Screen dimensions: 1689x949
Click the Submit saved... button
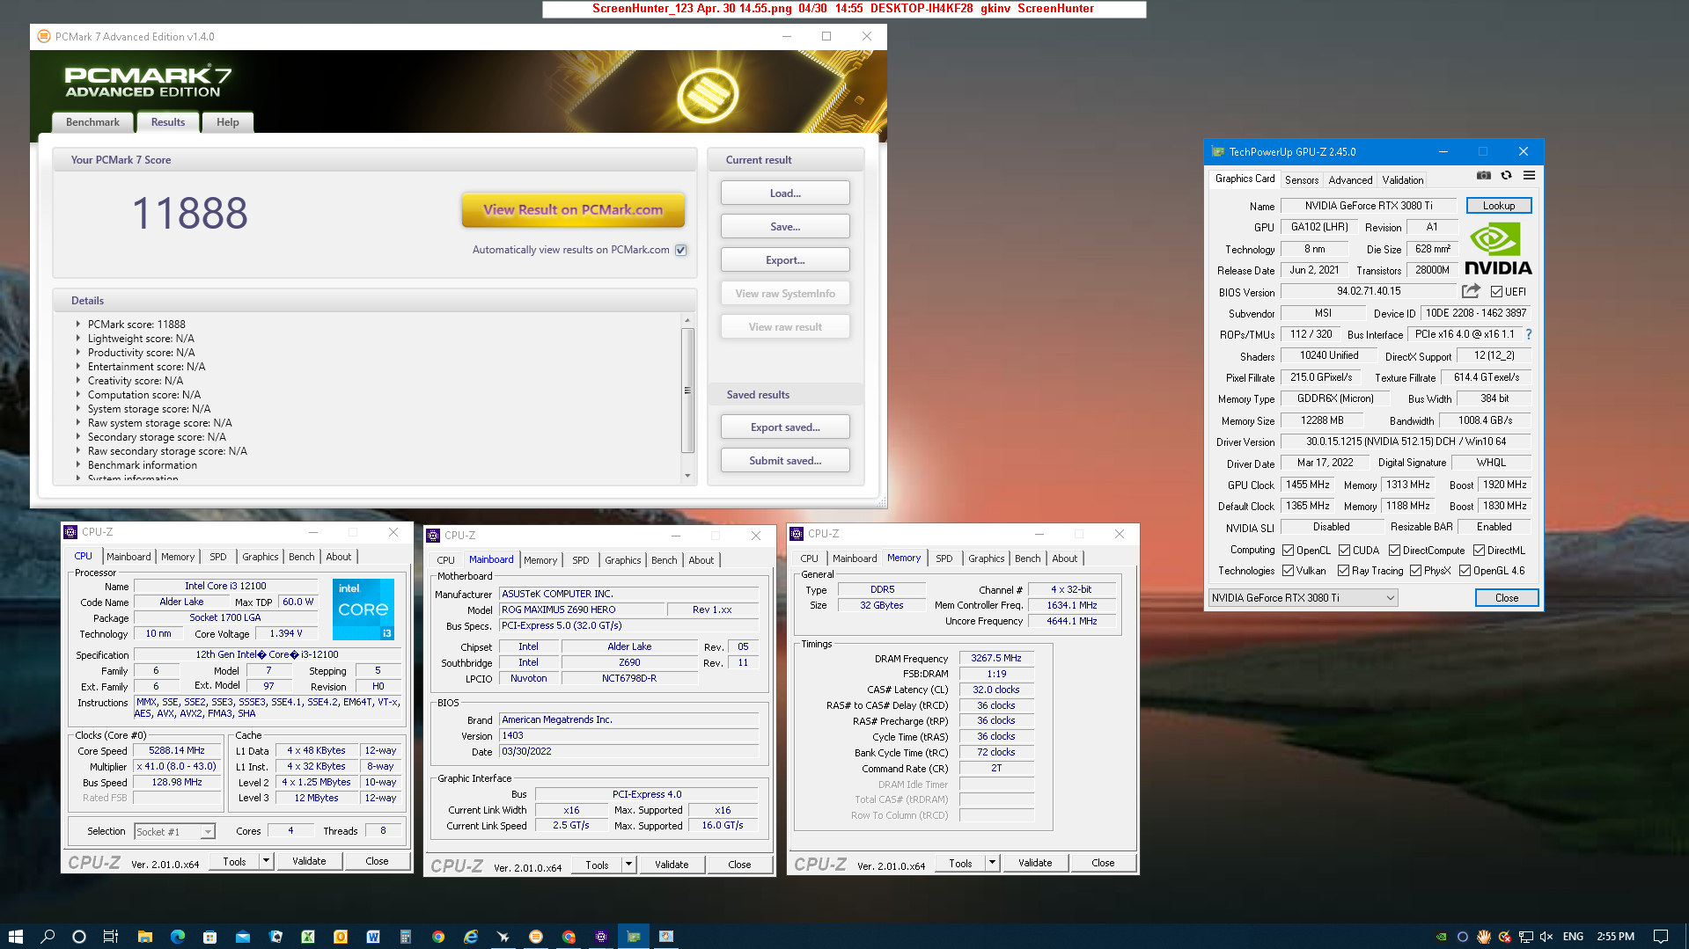click(x=785, y=461)
